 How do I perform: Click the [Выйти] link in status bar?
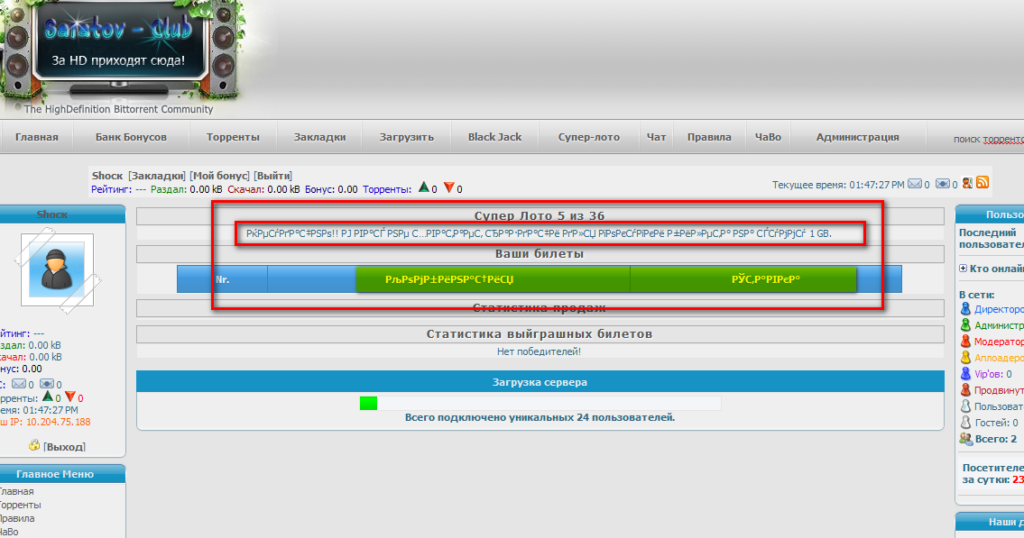[273, 176]
